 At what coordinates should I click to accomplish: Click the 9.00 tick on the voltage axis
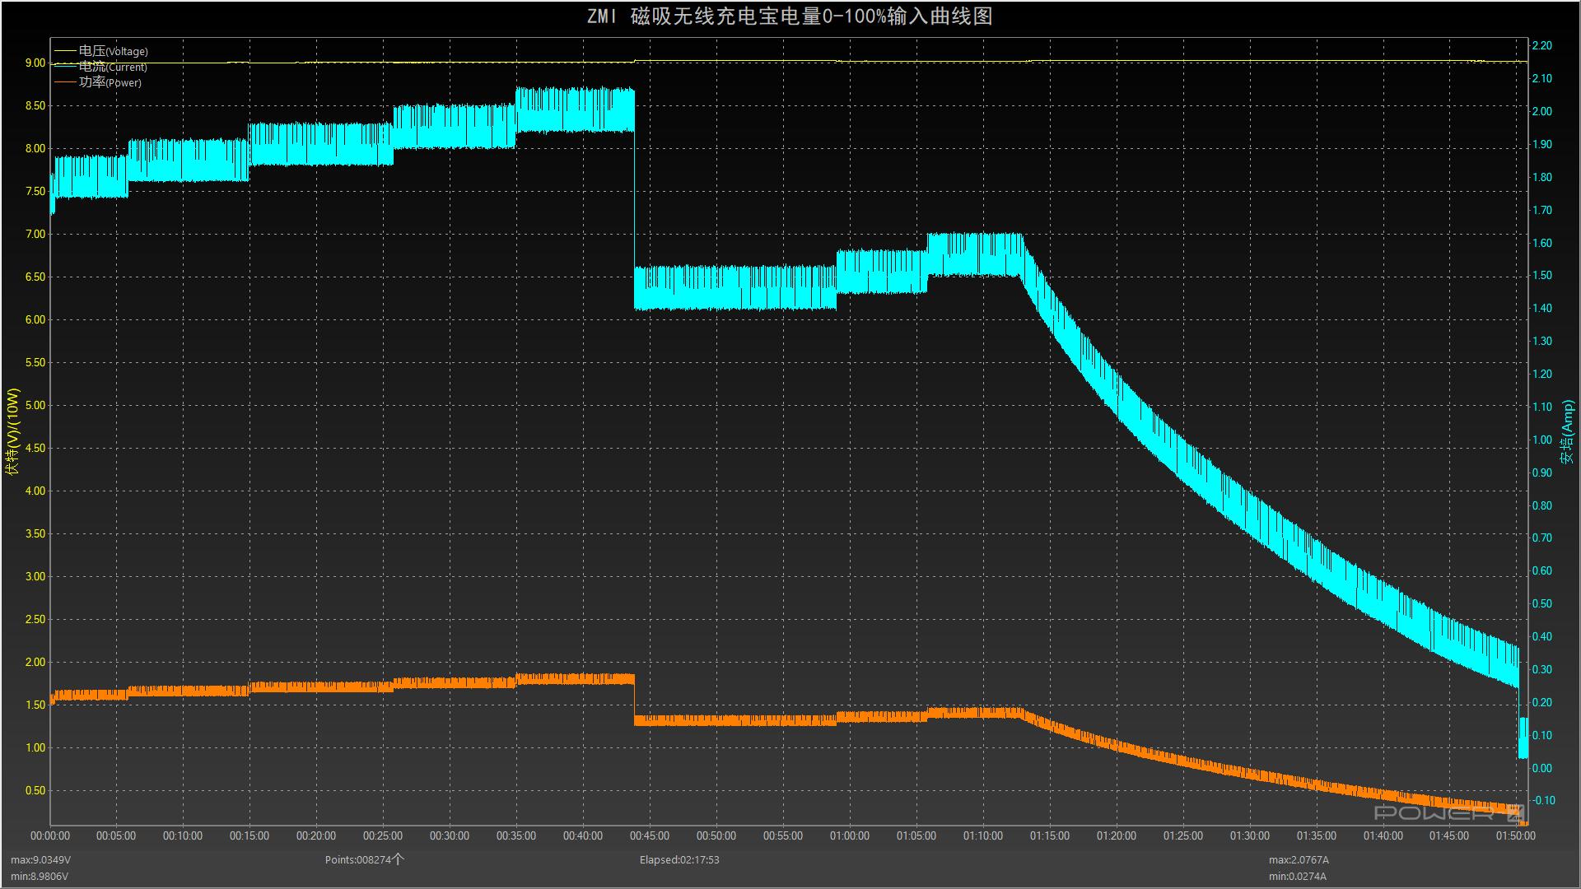35,63
